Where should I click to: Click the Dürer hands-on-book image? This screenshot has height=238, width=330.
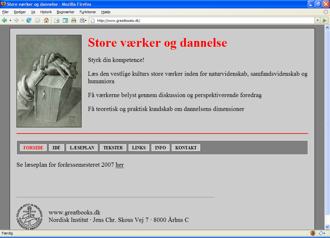[49, 81]
